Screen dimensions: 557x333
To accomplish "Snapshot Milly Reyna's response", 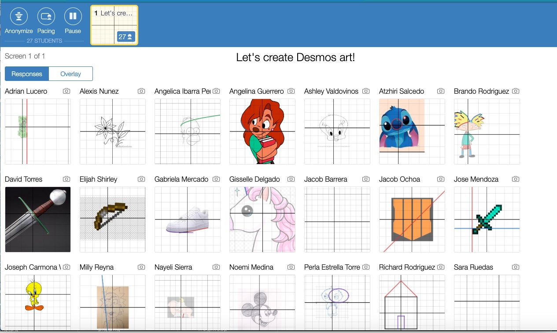I will tap(141, 267).
